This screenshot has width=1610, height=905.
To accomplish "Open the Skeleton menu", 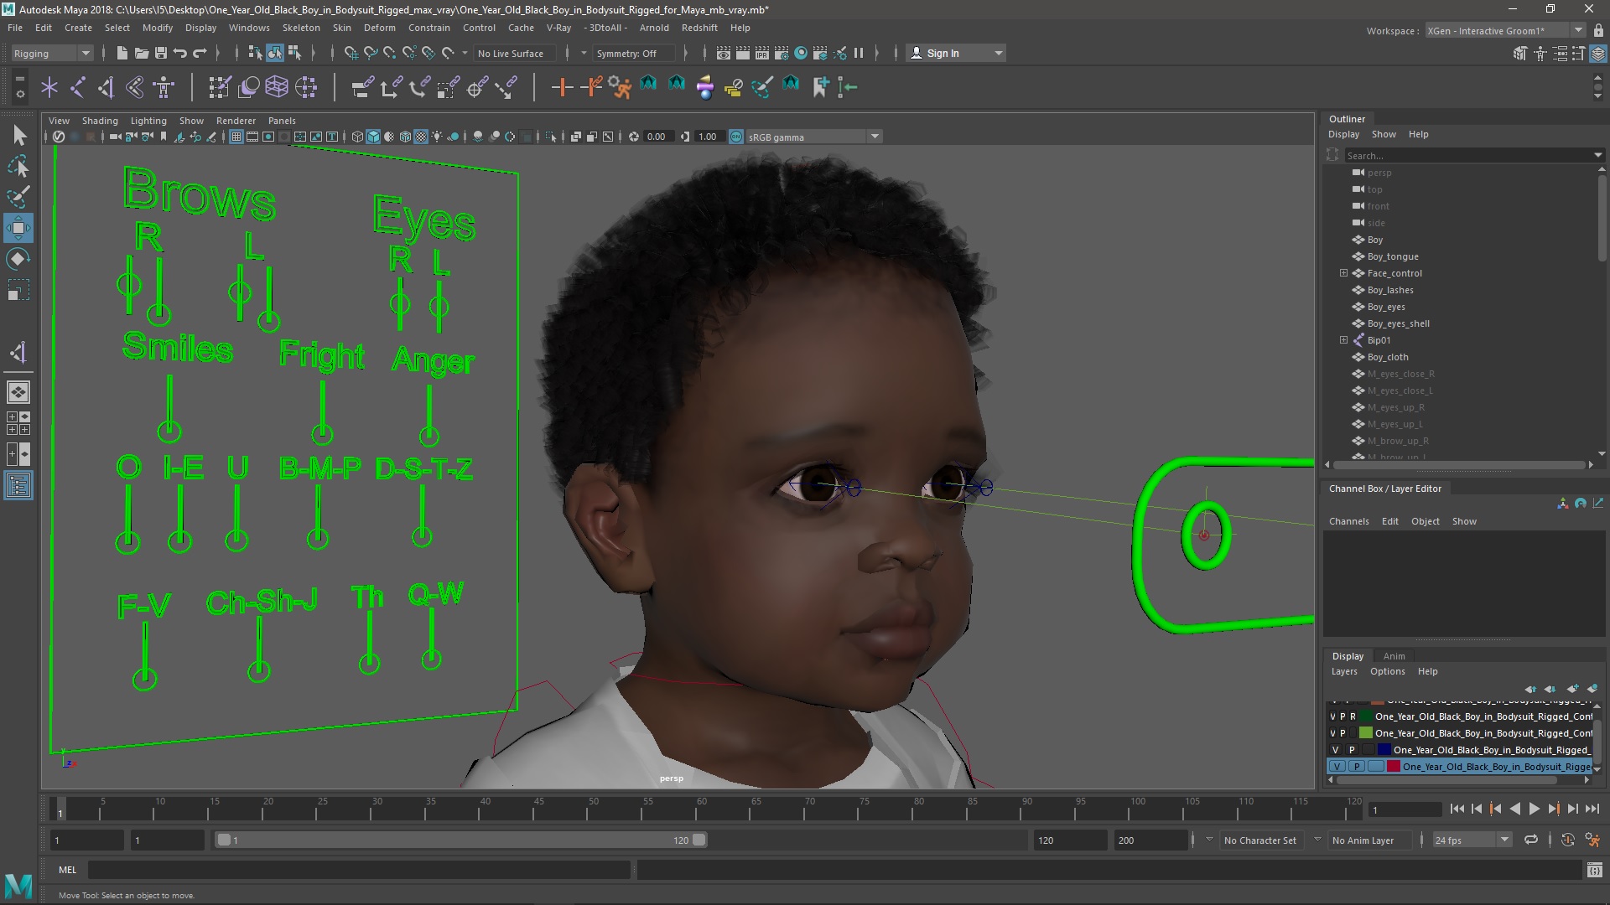I will [x=301, y=28].
